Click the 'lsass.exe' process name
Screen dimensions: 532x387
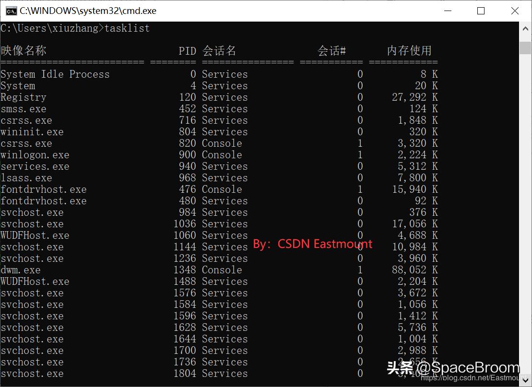point(26,178)
